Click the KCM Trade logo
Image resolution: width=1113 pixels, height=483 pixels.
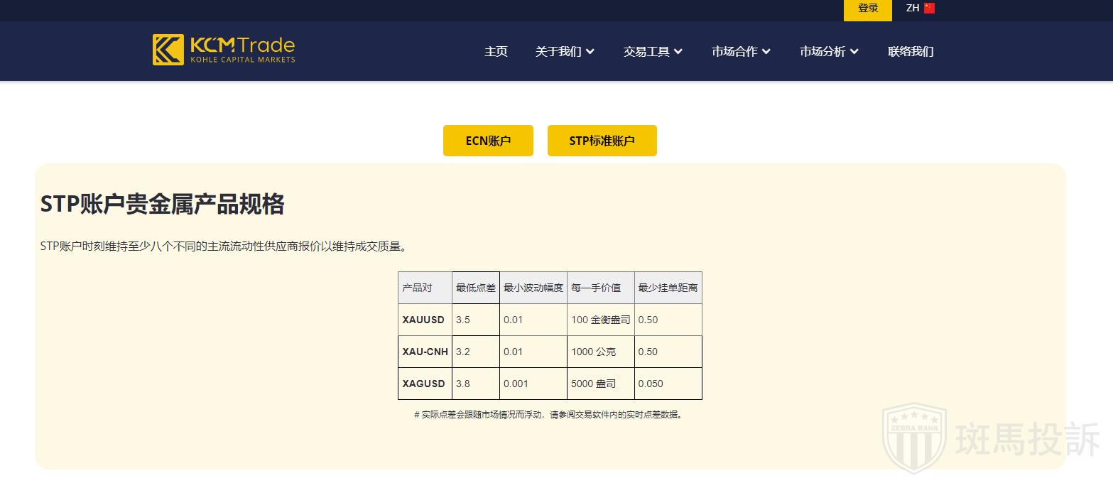coord(224,50)
